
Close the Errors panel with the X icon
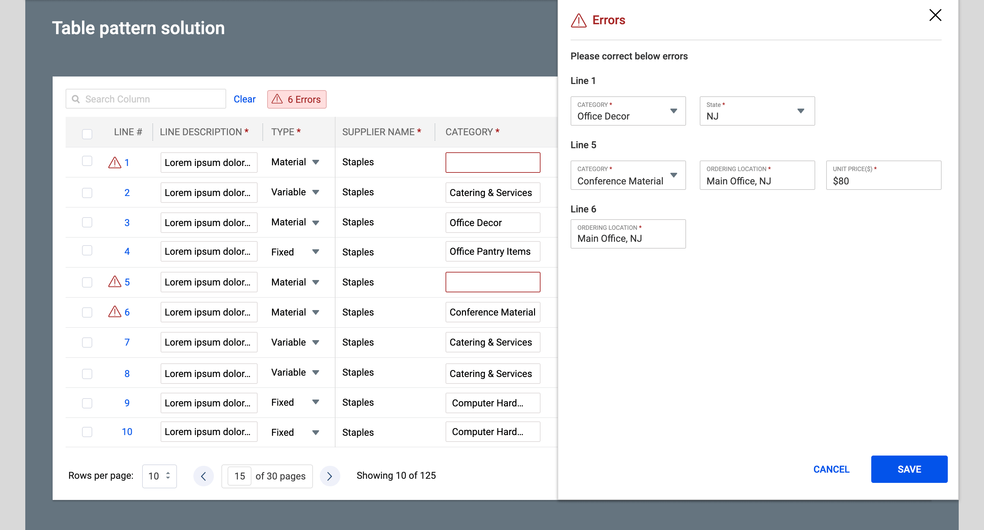[x=935, y=15]
